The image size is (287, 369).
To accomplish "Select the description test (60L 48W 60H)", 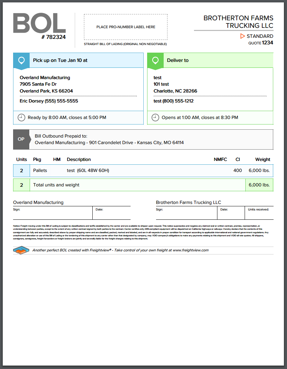I will click(88, 170).
